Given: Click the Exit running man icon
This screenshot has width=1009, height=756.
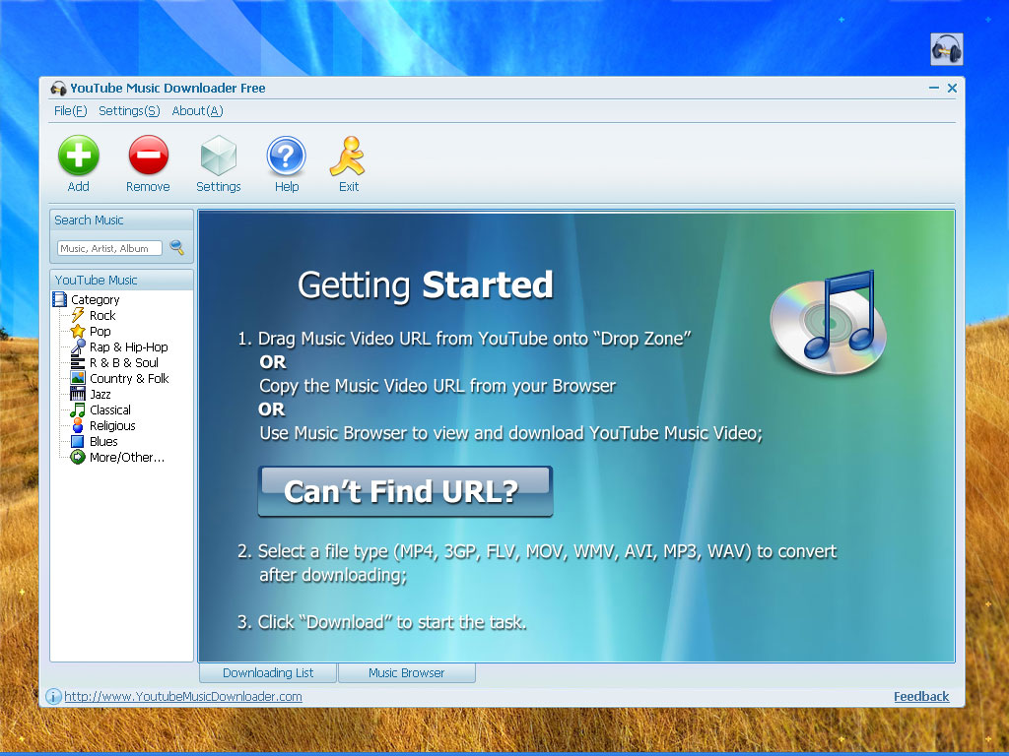Looking at the screenshot, I should [x=348, y=156].
